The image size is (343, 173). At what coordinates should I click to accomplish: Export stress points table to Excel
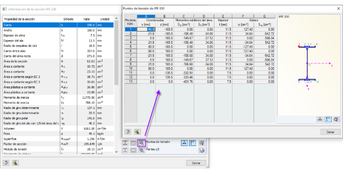[x=137, y=132]
